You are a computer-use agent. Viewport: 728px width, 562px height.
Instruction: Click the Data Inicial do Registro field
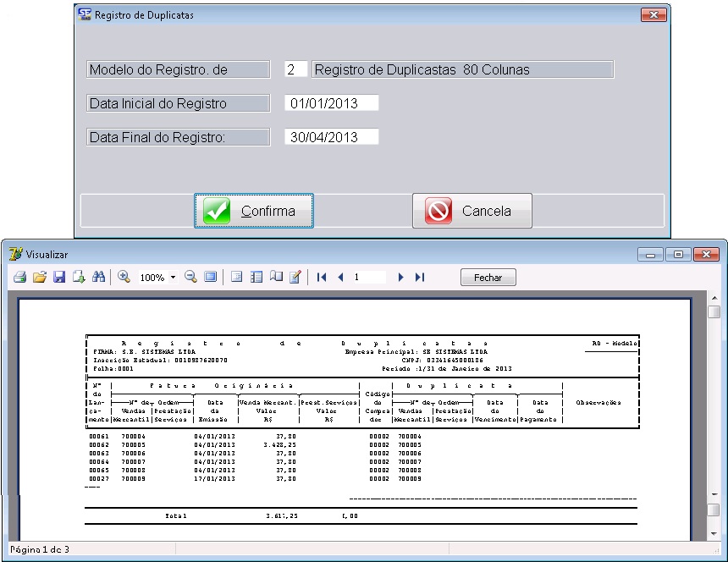click(x=331, y=103)
